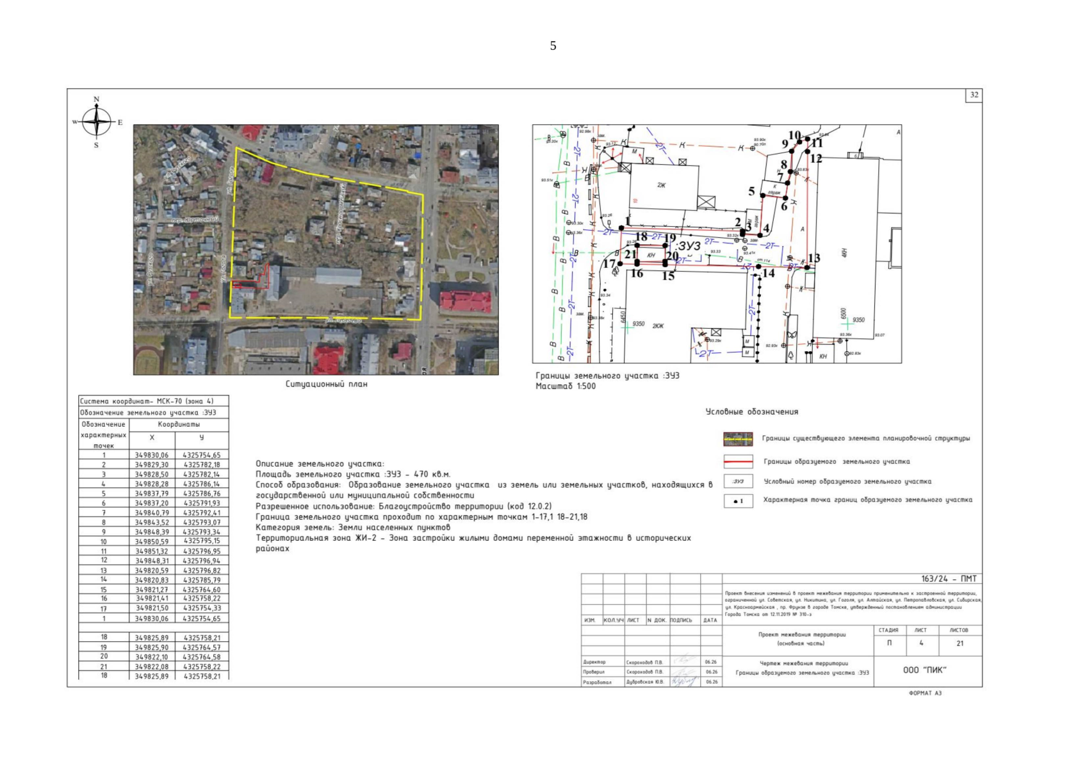1087x769 pixels.
Task: Click point label 14 in boundary drawing
Action: [x=769, y=273]
